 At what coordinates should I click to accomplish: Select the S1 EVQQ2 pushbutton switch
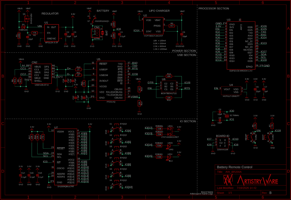[116, 128]
